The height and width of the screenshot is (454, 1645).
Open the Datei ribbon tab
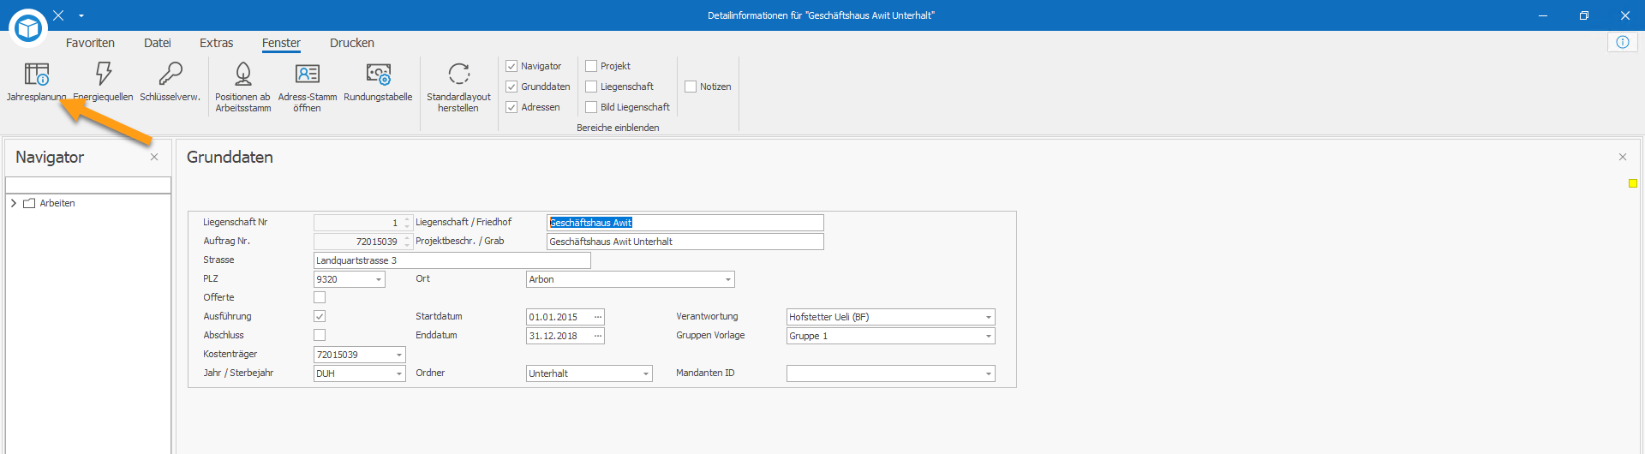tap(158, 43)
